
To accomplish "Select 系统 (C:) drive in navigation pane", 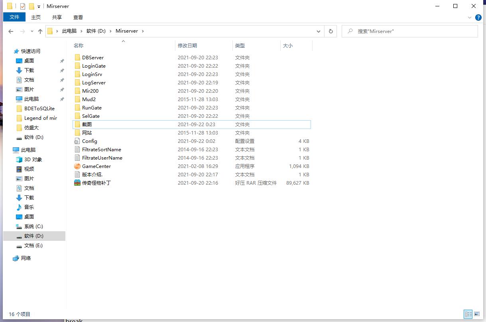I will point(33,226).
